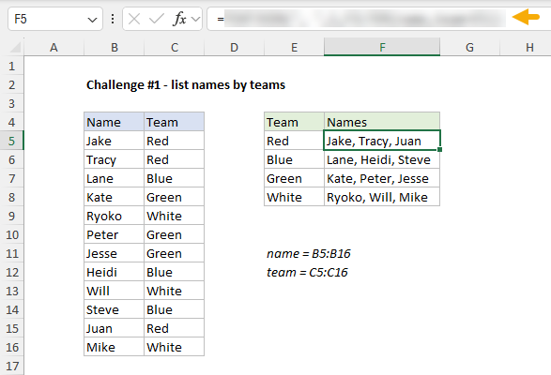Select column A header

54,47
